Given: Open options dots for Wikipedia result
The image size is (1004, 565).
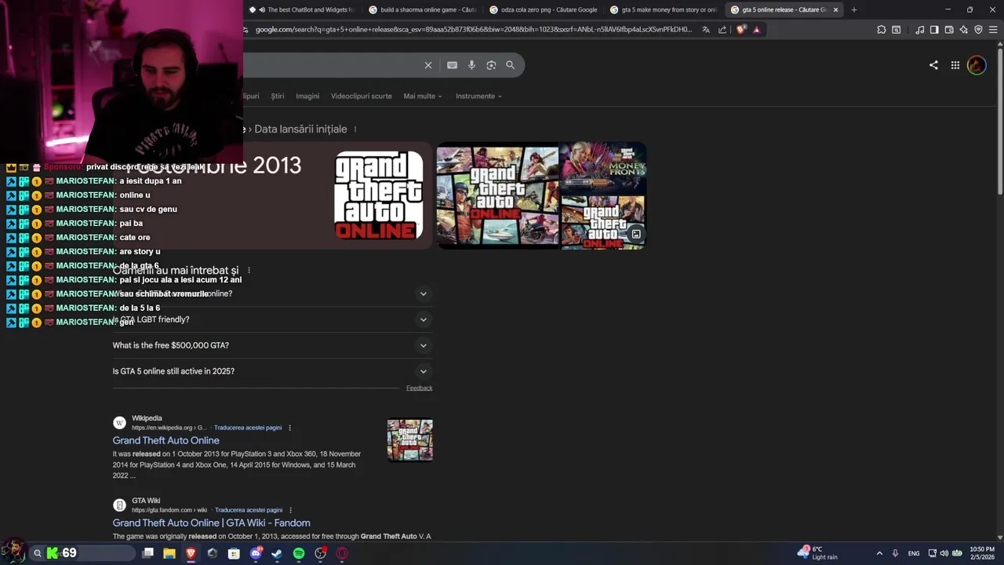Looking at the screenshot, I should (x=289, y=428).
